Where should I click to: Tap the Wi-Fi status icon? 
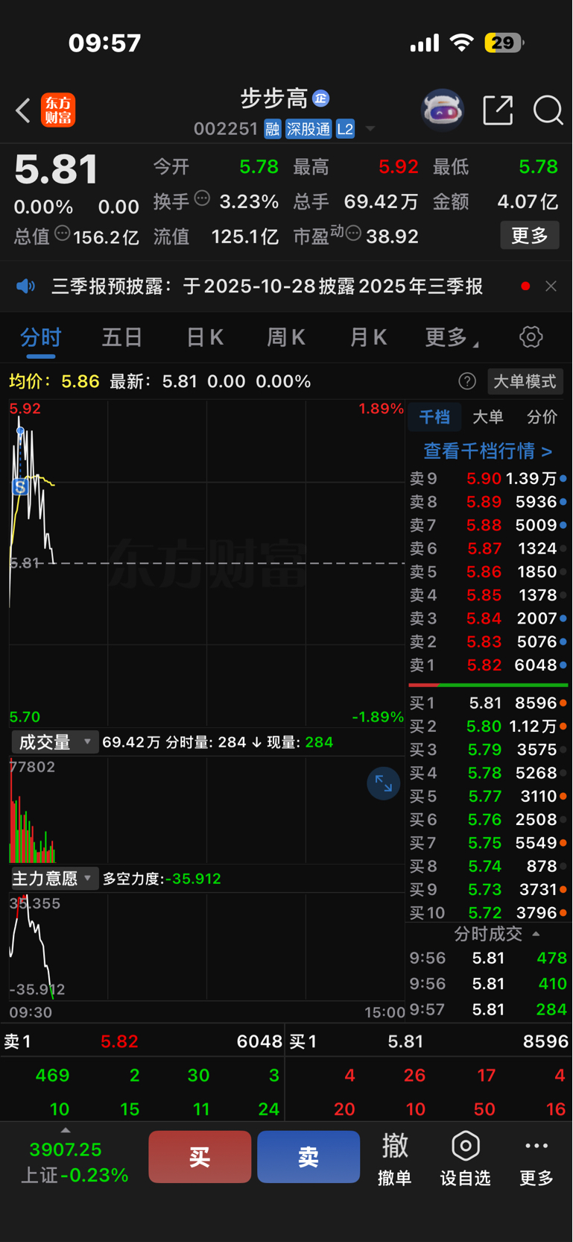[x=463, y=43]
